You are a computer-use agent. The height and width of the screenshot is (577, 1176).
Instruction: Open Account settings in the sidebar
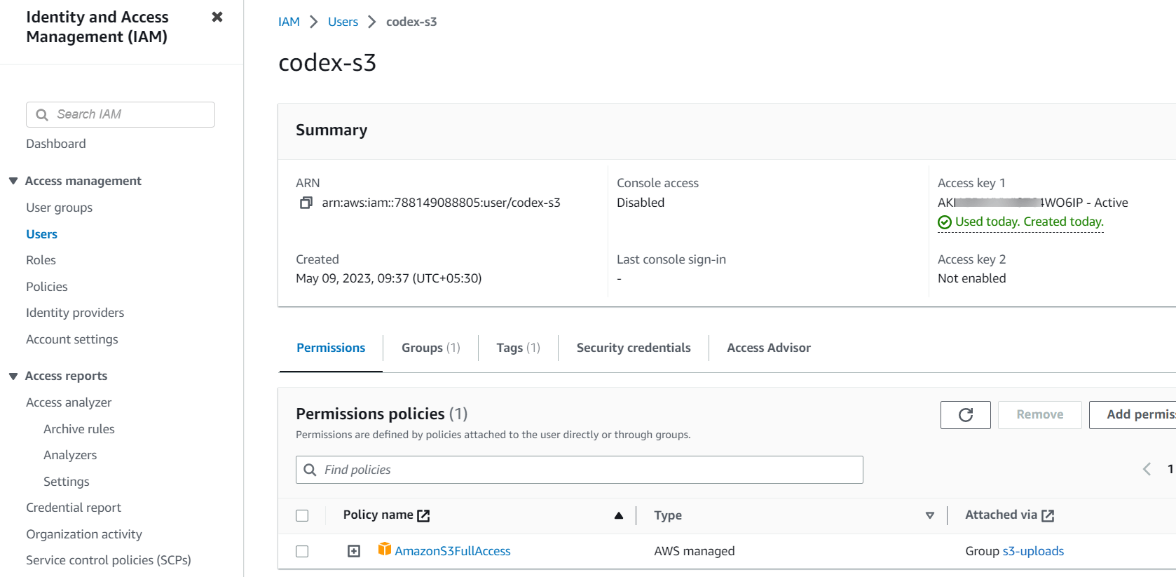click(x=72, y=339)
